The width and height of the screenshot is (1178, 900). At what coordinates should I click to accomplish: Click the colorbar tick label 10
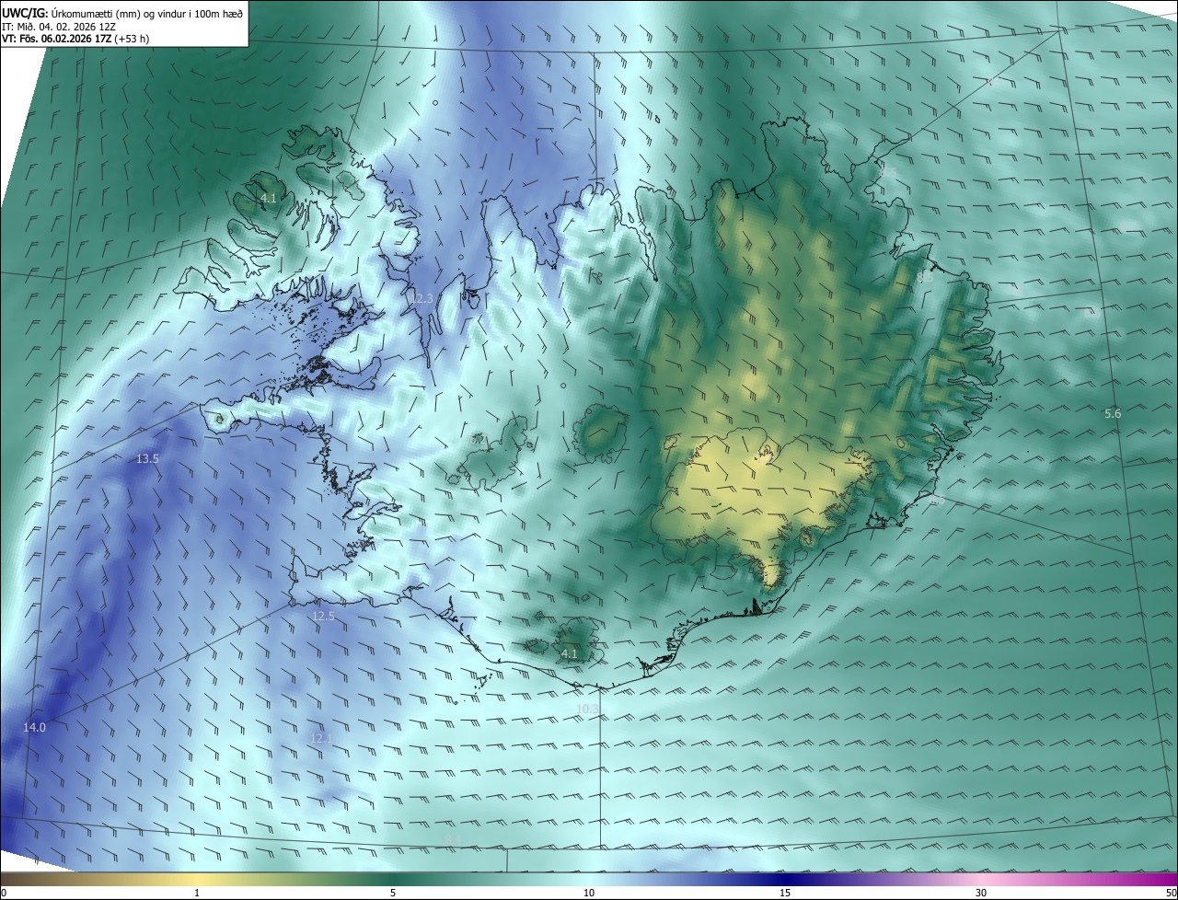coord(589,893)
